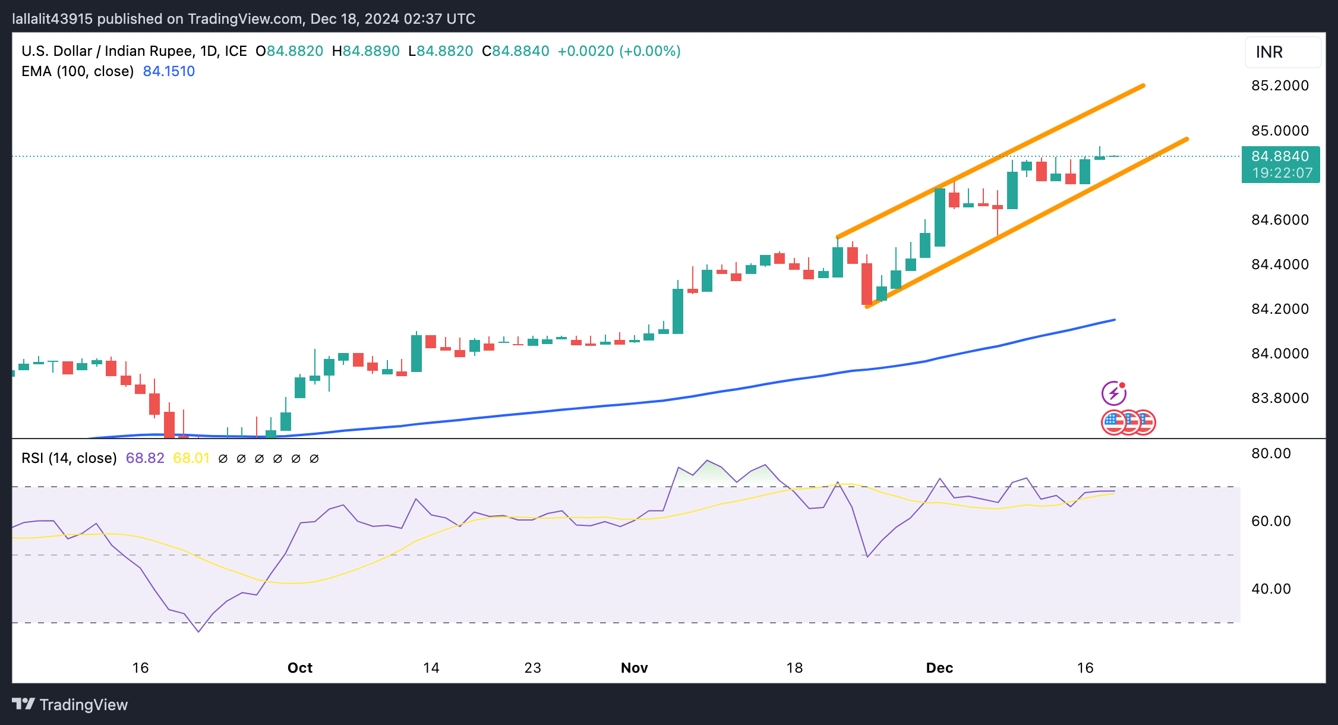Click the Oct label on time axis
Screen dimensions: 1338x725
point(299,668)
